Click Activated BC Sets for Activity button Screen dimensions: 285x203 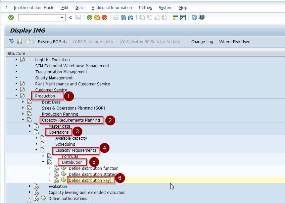(150, 42)
